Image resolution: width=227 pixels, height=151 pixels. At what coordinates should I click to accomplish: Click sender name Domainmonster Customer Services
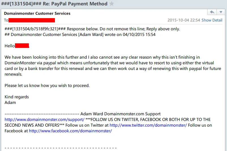point(37,13)
